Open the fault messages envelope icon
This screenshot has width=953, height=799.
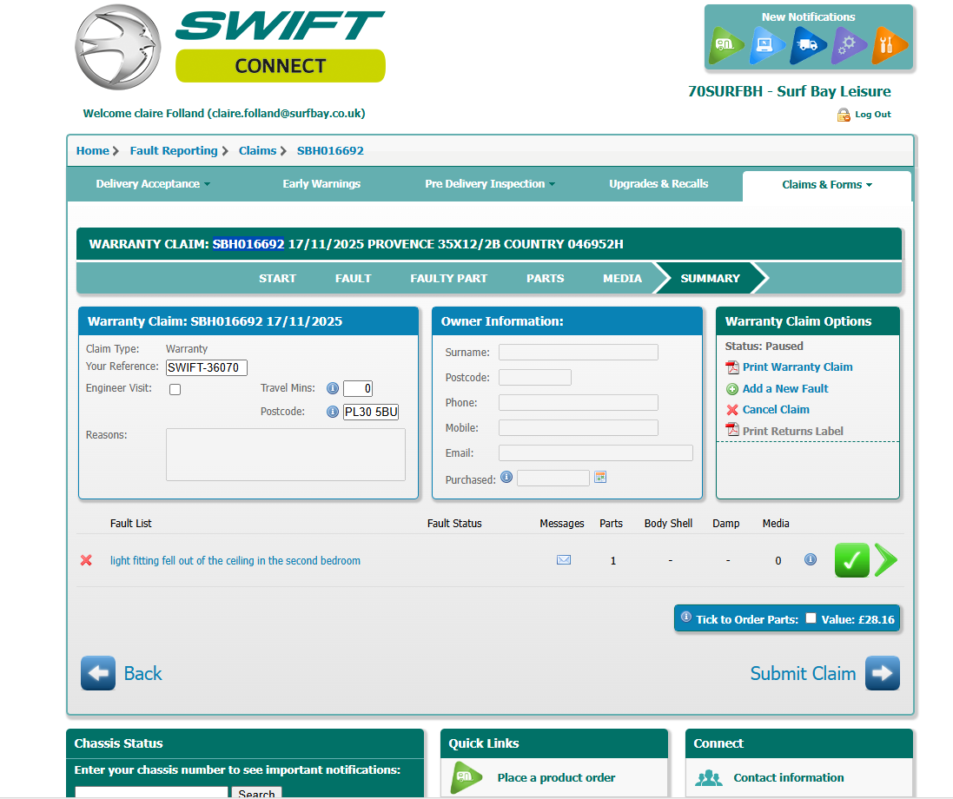564,560
